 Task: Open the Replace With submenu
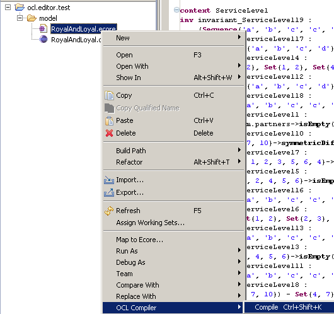[173, 296]
